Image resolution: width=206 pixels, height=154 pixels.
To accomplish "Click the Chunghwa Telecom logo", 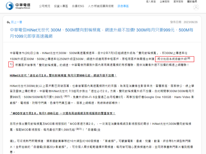I will [18, 6].
